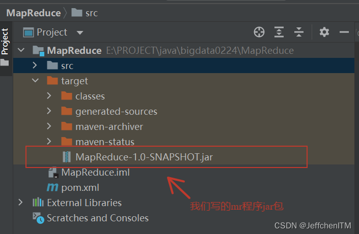
Task: Hide the Project tool window with minus icon
Action: coord(344,32)
